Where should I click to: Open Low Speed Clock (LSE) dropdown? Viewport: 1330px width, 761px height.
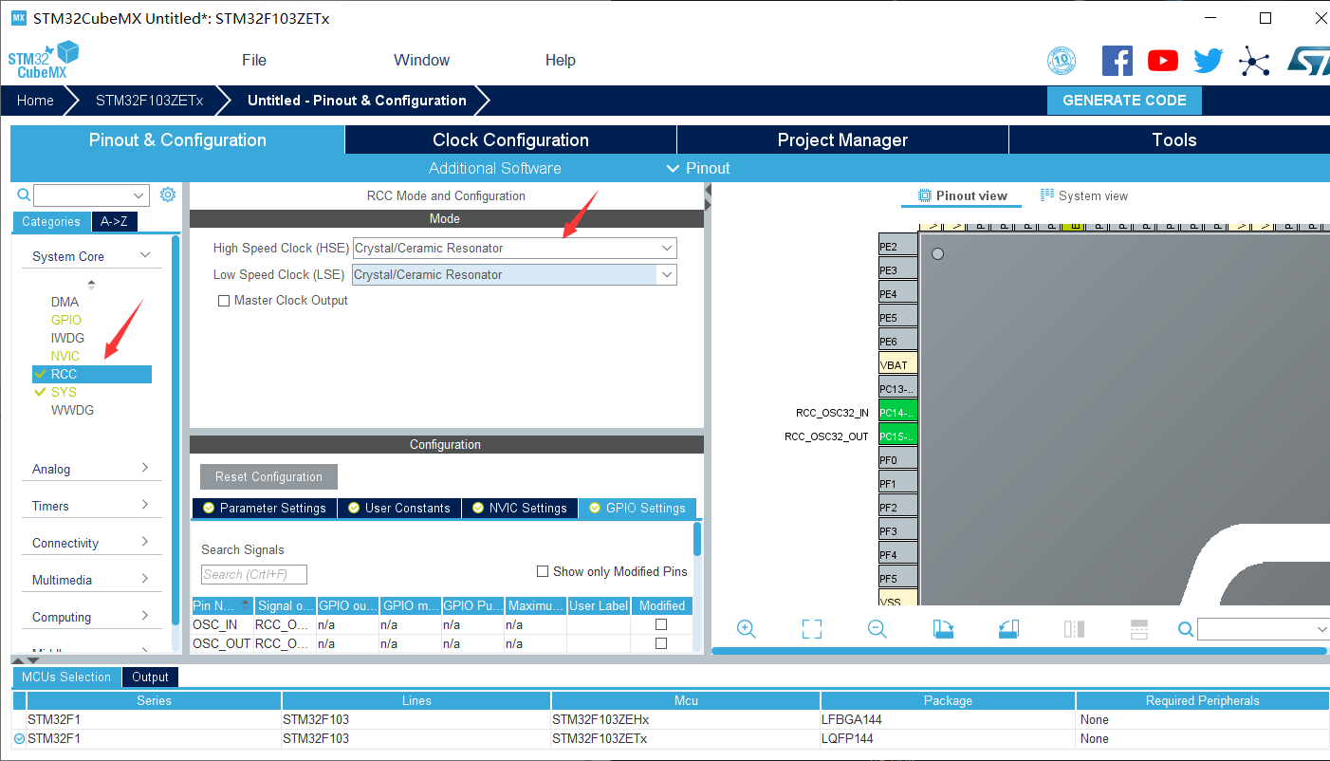point(514,274)
